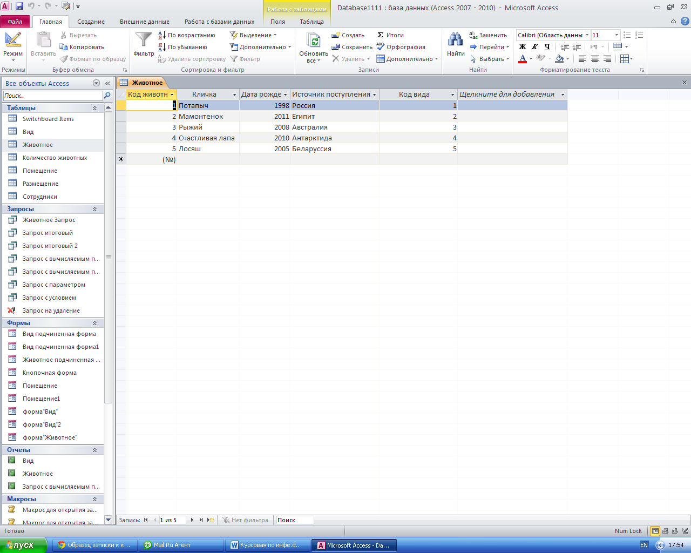Switch to Внешние данные tab

(x=145, y=22)
